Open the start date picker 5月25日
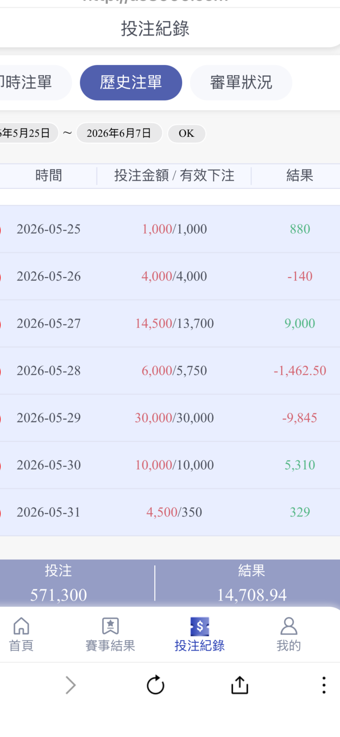340x737 pixels. click(x=28, y=133)
